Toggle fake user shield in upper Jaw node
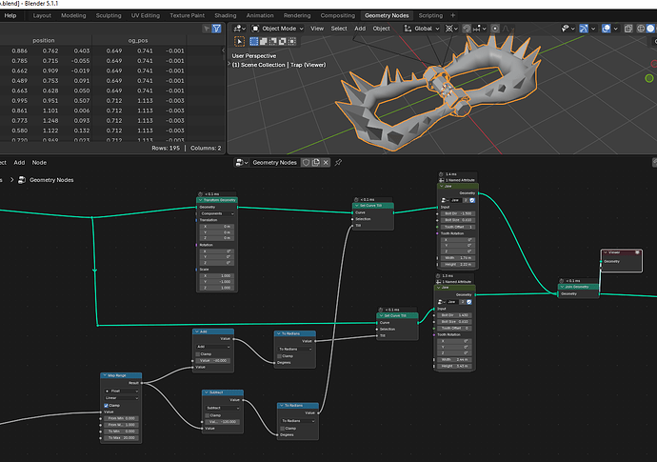Screen dimensions: 657x462 click(472, 200)
